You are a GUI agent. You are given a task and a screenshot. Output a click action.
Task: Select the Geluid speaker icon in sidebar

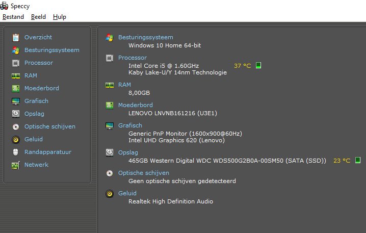(16, 139)
